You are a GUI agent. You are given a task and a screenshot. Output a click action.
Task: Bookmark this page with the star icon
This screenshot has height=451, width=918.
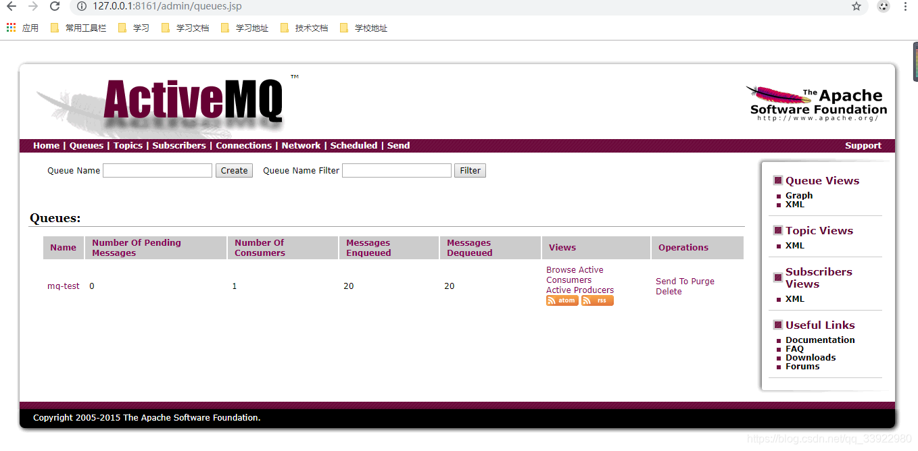click(x=856, y=7)
